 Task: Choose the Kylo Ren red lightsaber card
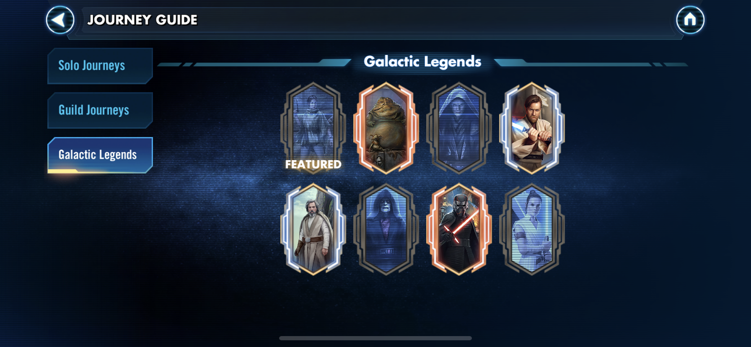(459, 229)
